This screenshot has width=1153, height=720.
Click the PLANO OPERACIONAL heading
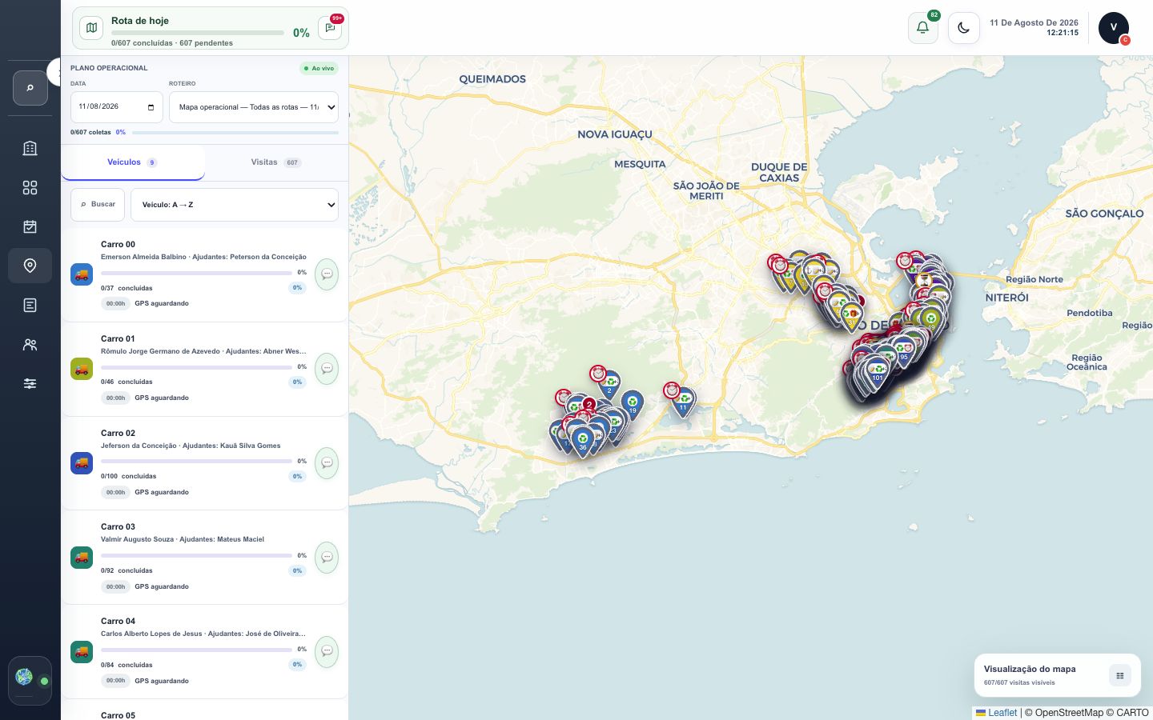(x=109, y=69)
